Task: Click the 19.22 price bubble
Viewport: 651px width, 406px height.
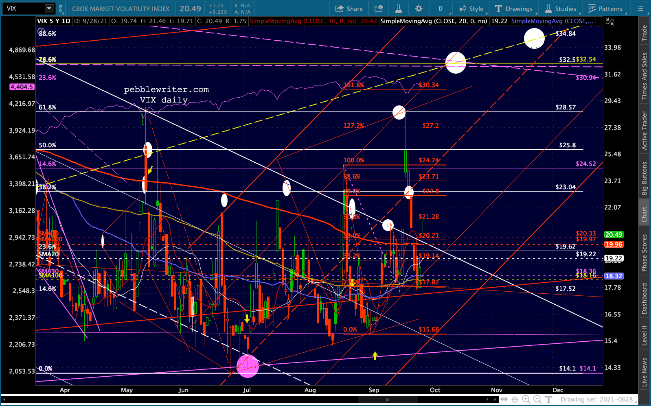Action: click(x=614, y=258)
